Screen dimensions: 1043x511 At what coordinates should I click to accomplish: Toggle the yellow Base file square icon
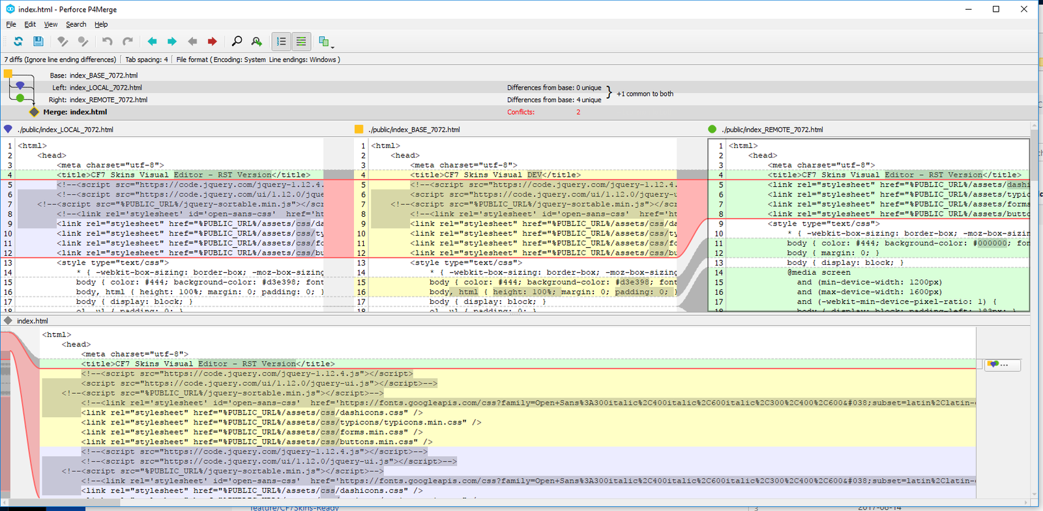[x=8, y=74]
